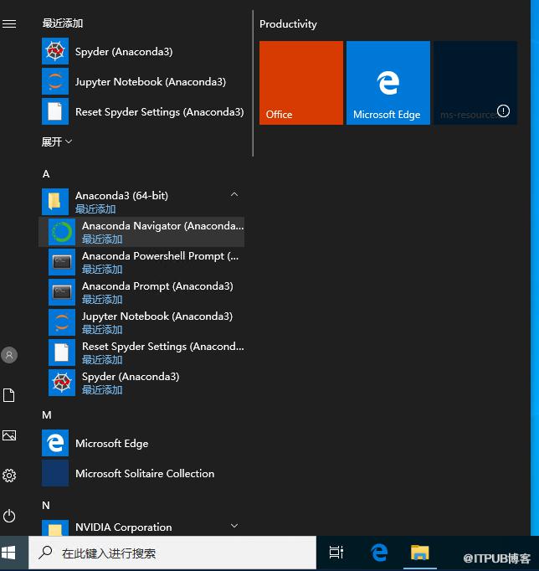Click the Windows Start button

8,553
